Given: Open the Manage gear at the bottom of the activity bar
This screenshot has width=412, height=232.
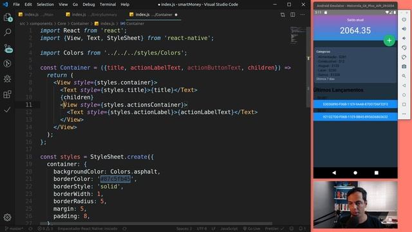Looking at the screenshot, I should 7,217.
